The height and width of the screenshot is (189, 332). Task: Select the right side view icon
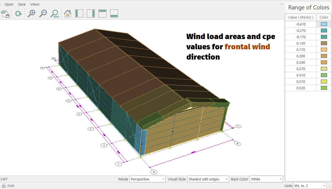[91, 14]
